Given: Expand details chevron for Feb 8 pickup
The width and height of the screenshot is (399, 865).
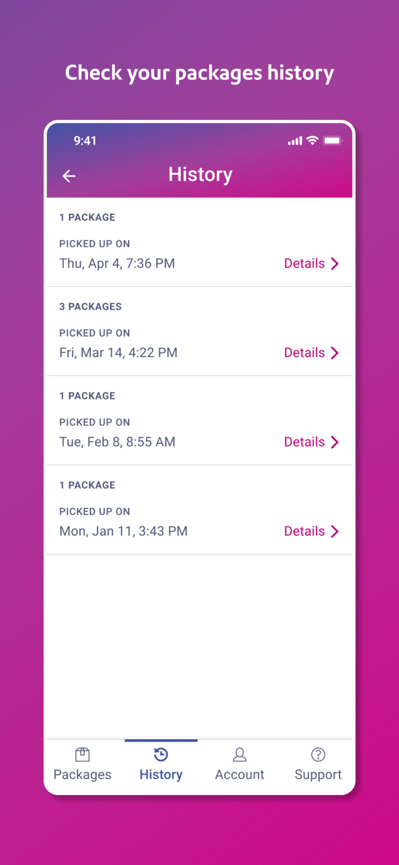Looking at the screenshot, I should tap(335, 442).
